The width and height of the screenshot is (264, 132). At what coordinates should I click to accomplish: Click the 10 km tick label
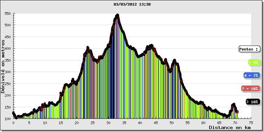(x=45, y=122)
